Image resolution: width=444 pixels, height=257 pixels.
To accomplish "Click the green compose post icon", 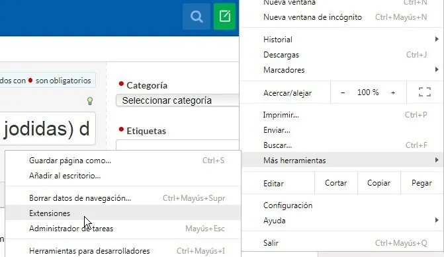I will pos(225,17).
